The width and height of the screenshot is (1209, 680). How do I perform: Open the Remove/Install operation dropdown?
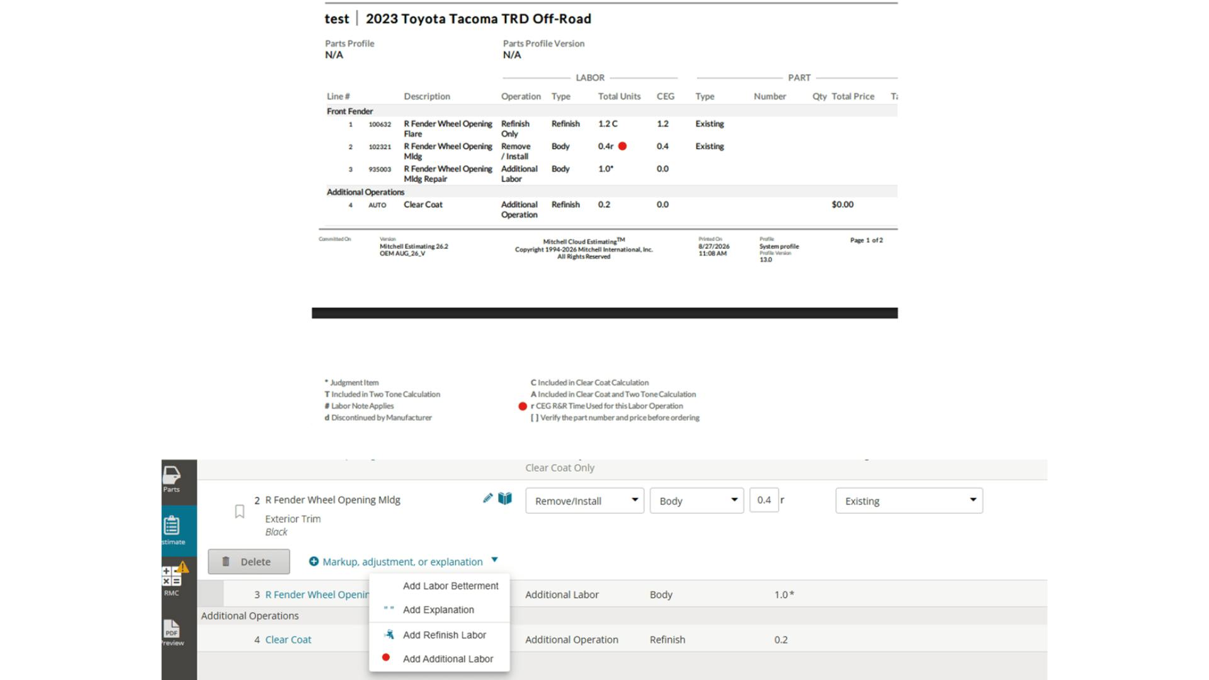pyautogui.click(x=584, y=501)
